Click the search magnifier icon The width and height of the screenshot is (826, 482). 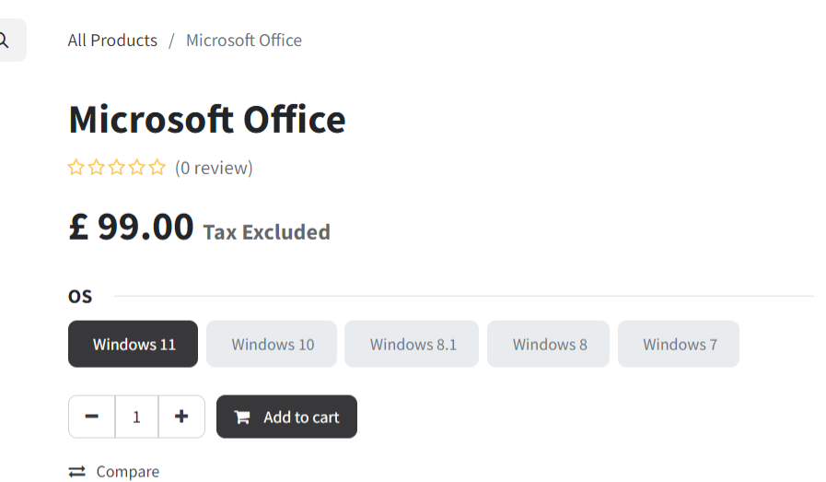5,41
